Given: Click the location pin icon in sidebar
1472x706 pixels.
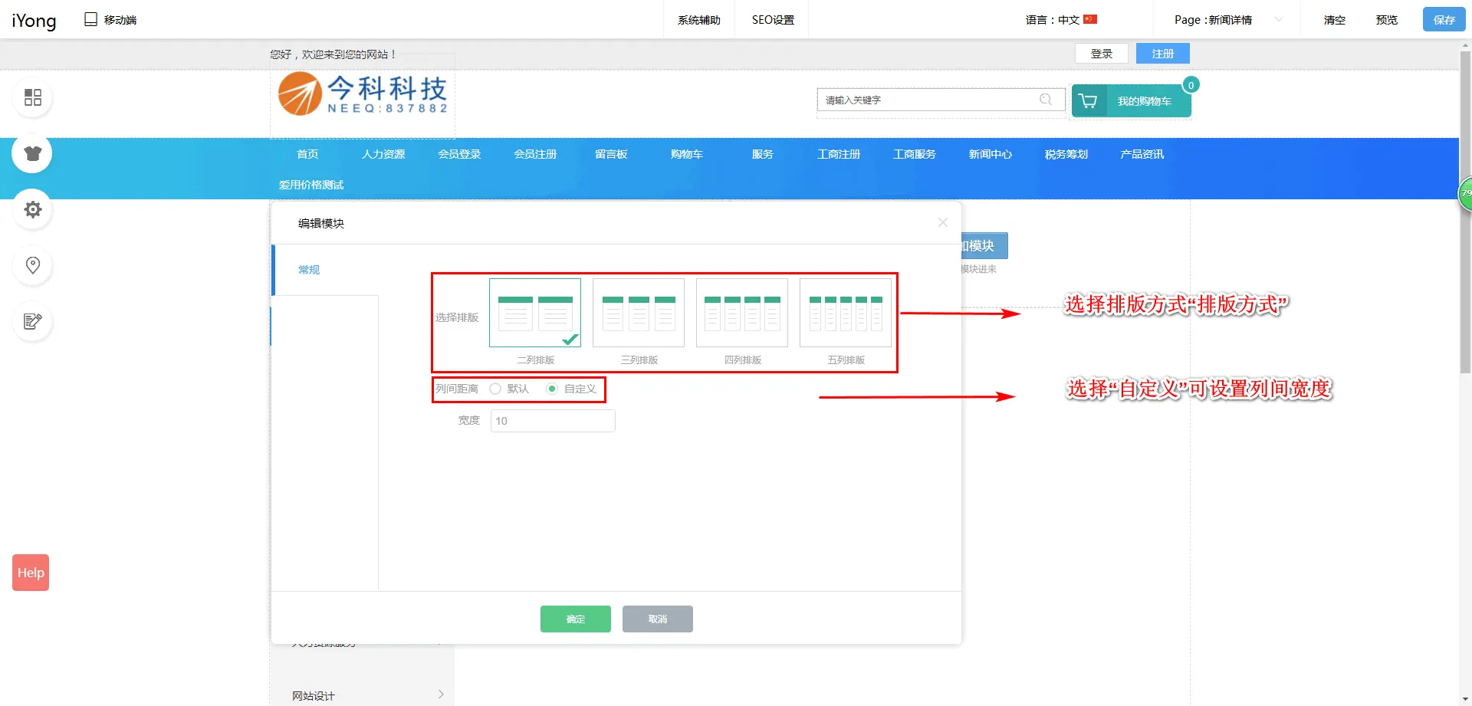Looking at the screenshot, I should 33,265.
